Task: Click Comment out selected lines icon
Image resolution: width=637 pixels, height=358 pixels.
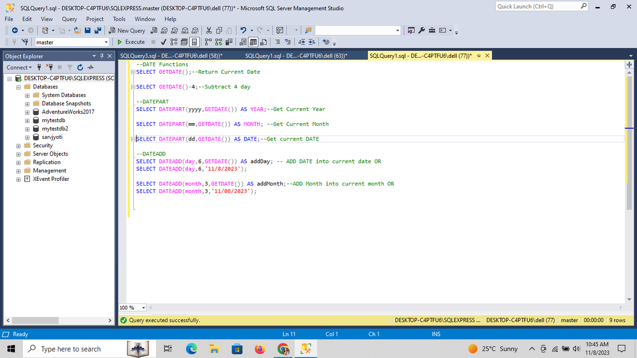Action: click(278, 42)
